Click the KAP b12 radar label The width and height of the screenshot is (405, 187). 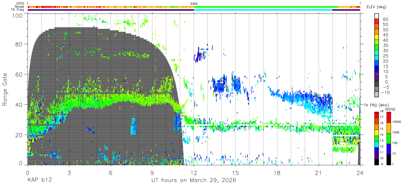point(39,180)
